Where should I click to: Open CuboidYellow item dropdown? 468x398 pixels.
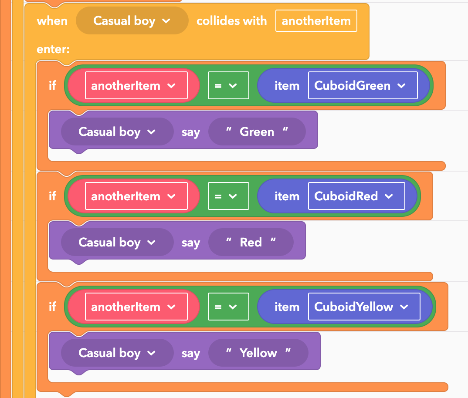[364, 307]
